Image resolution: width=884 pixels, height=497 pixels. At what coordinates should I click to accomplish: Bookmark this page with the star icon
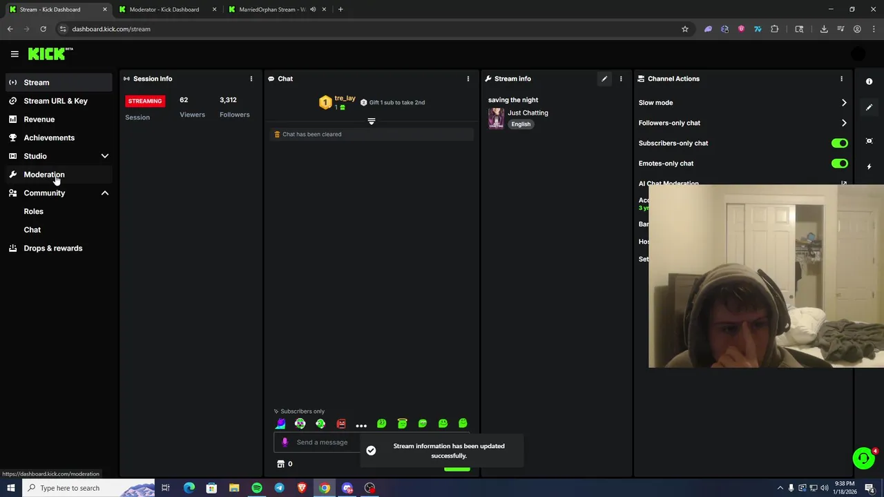[685, 29]
